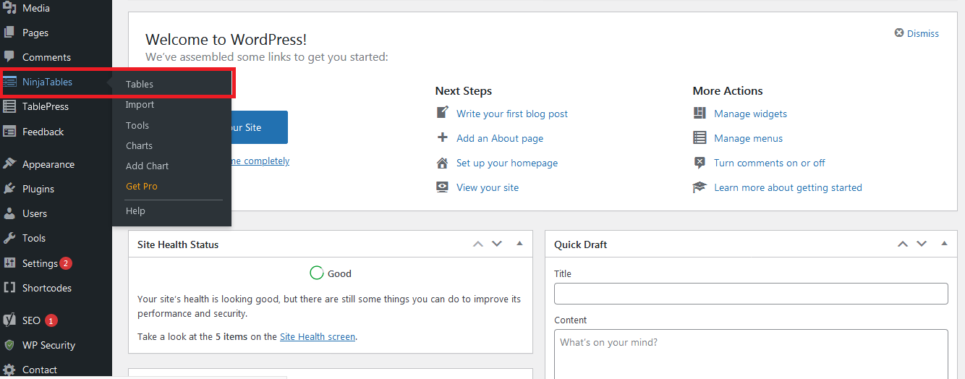This screenshot has width=965, height=379.
Task: Collapse the Site Health Status panel
Action: [x=519, y=244]
